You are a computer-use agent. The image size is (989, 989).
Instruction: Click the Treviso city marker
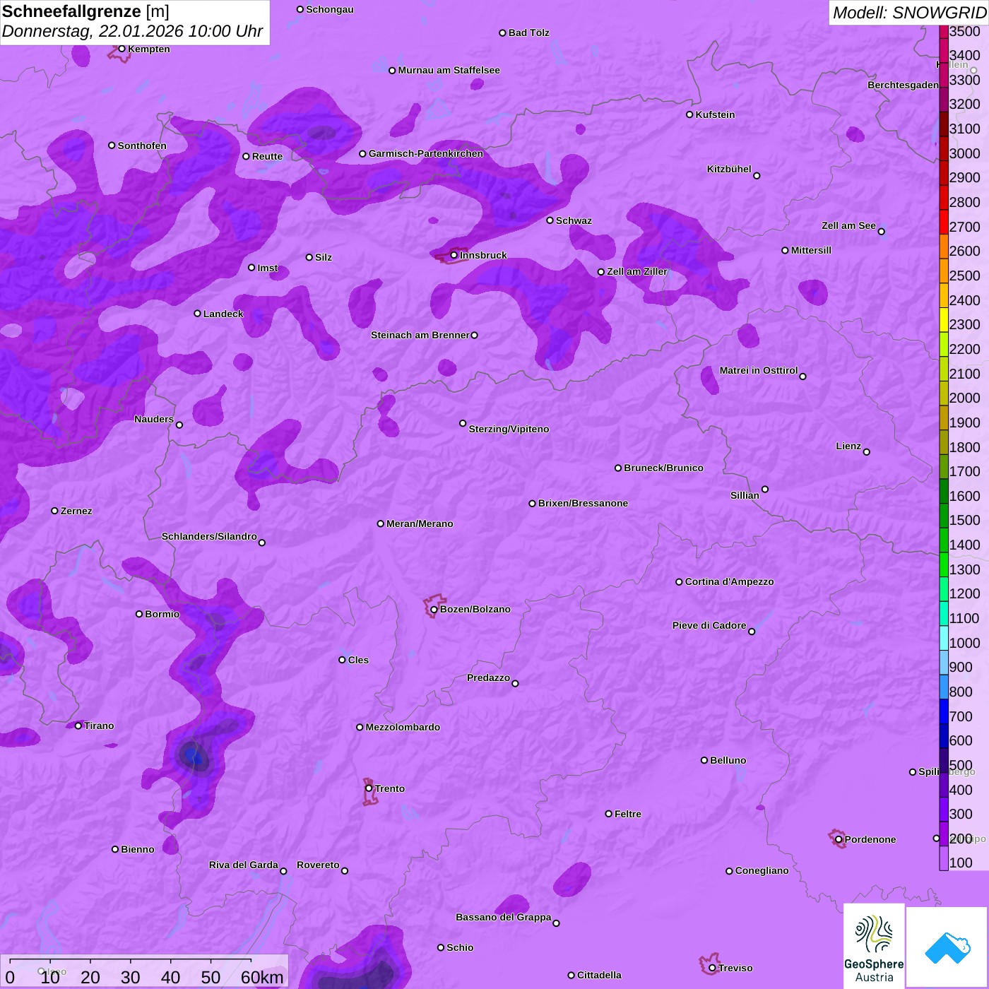(712, 968)
